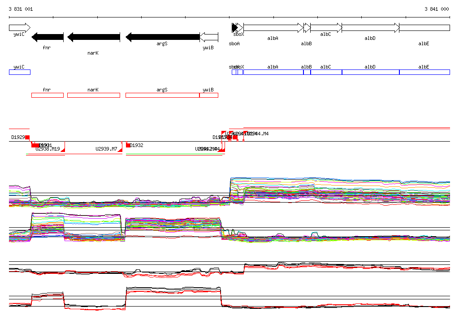Image resolution: width=459 pixels, height=320 pixels.
Task: Click the 3 841 000 end coordinate
Action: tap(437, 9)
